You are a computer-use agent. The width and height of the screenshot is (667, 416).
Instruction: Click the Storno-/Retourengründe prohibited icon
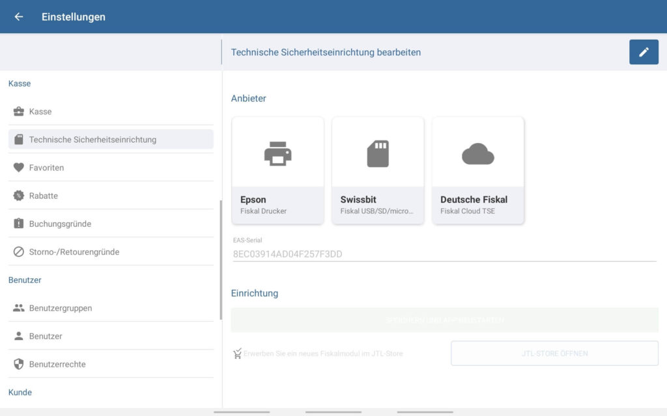[x=19, y=252]
